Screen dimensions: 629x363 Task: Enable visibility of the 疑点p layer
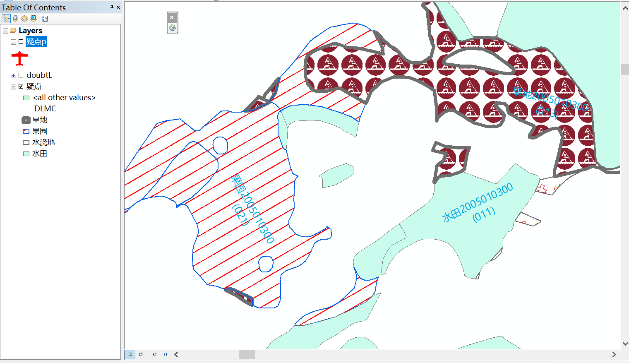click(21, 41)
